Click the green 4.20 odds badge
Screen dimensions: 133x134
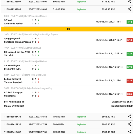[130, 54]
